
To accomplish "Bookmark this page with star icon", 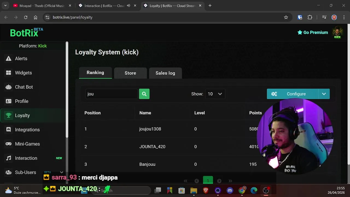I will coord(286,17).
